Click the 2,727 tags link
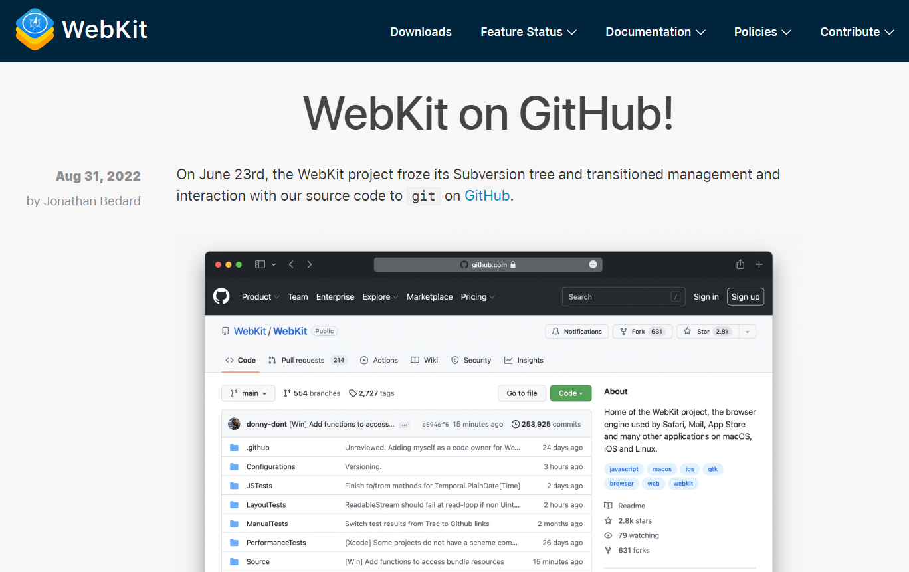This screenshot has height=572, width=909. click(371, 393)
